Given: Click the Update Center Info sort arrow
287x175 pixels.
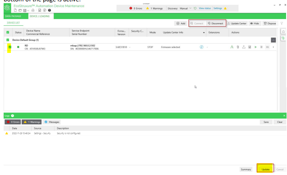Looking at the screenshot, I should 204,33.
